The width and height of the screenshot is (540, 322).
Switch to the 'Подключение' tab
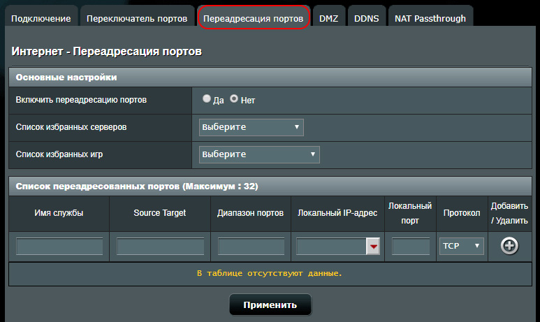coord(41,18)
